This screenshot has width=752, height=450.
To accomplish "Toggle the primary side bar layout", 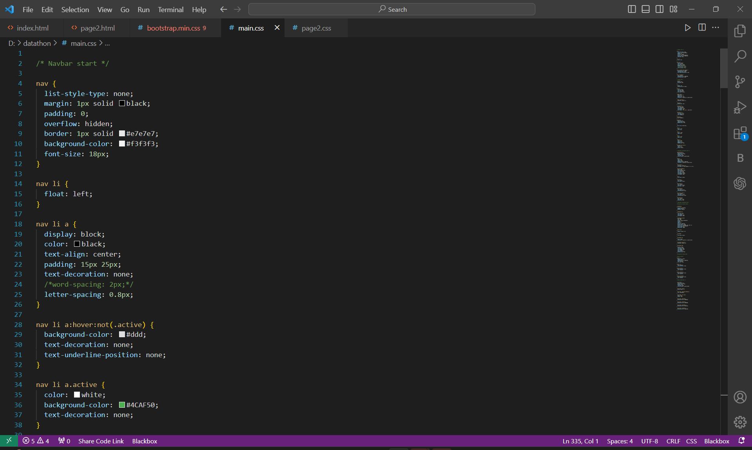I will click(631, 9).
